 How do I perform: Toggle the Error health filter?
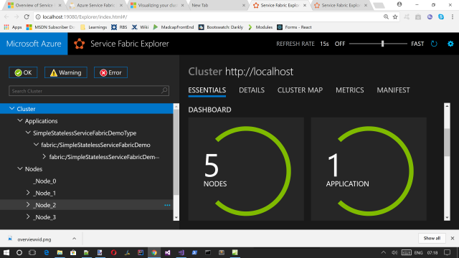click(110, 72)
